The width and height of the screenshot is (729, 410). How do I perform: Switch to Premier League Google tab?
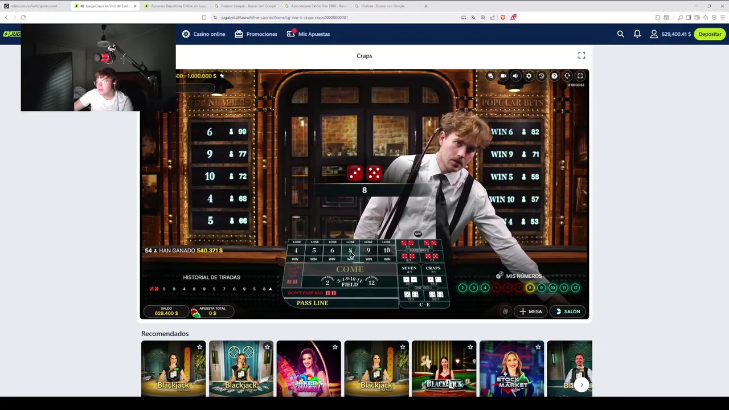tap(246, 6)
